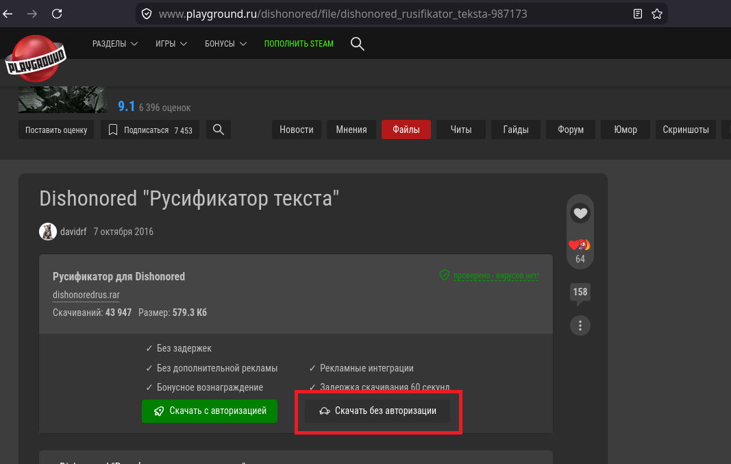Click the Поставить оценку button
731x464 pixels.
(56, 130)
